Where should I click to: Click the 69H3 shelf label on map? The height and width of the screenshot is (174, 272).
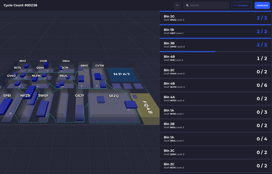[84, 66]
